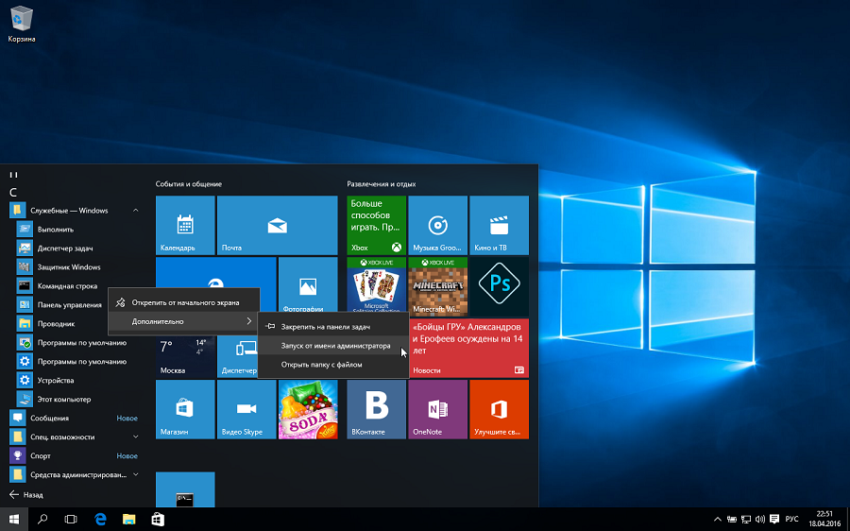Open the Store (Магазин) tile

tap(185, 409)
